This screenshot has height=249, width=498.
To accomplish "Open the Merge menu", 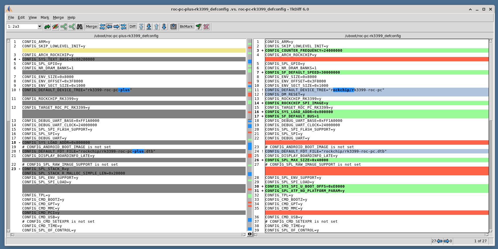I will 58,18.
